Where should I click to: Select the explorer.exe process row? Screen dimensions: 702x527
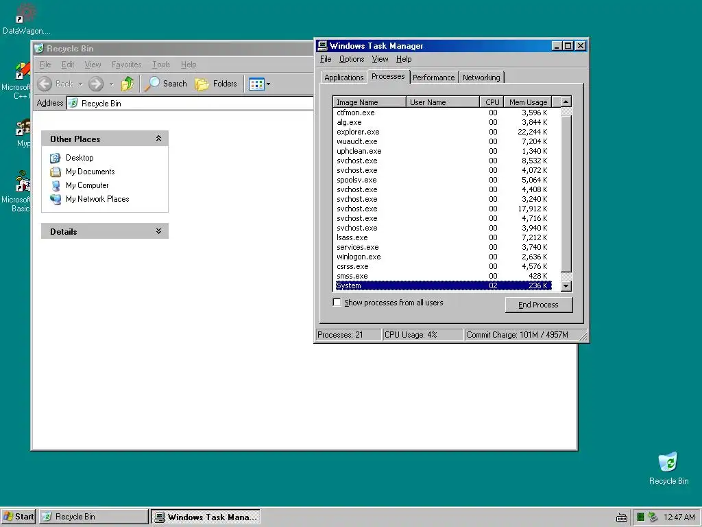pos(444,132)
